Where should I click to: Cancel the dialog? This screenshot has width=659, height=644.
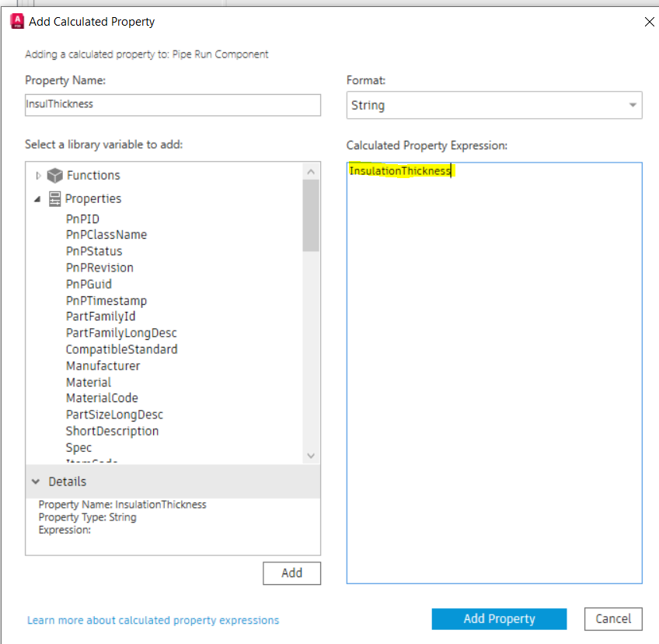pyautogui.click(x=613, y=619)
